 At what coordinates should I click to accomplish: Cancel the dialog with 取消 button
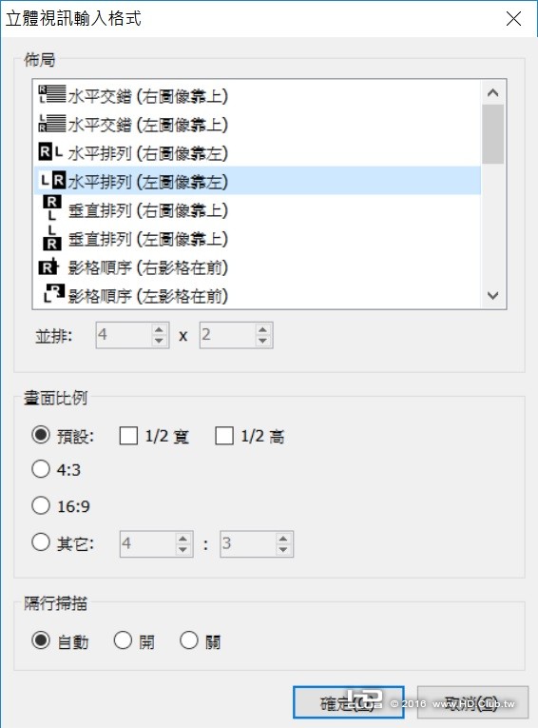click(472, 702)
